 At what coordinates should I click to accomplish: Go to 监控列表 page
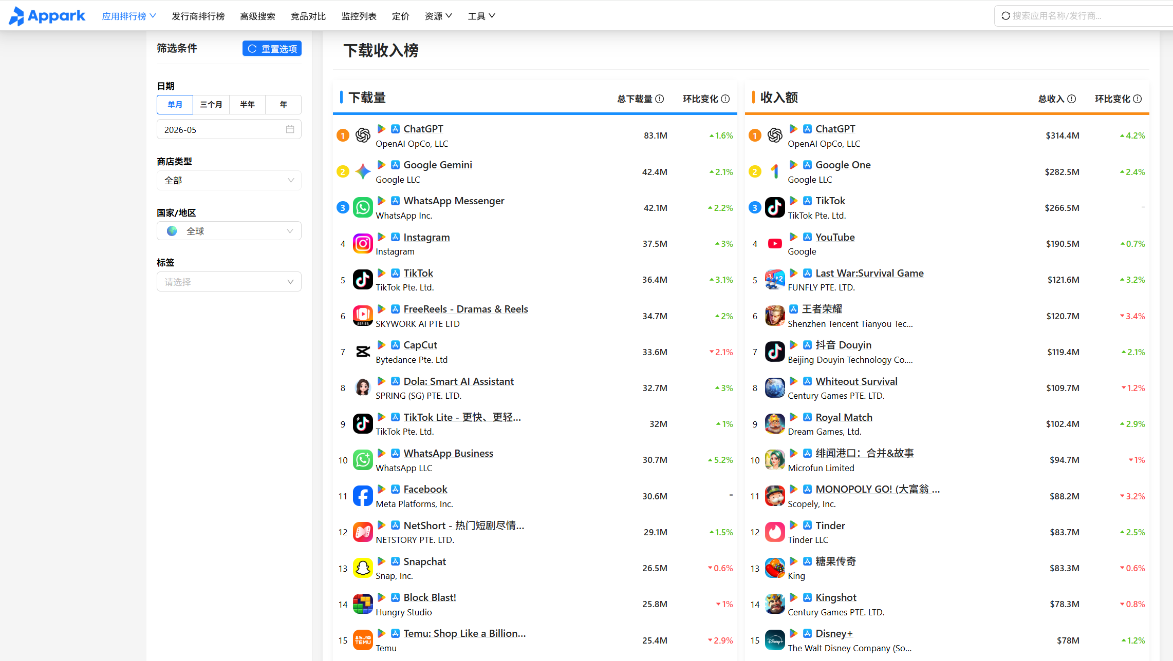point(359,16)
